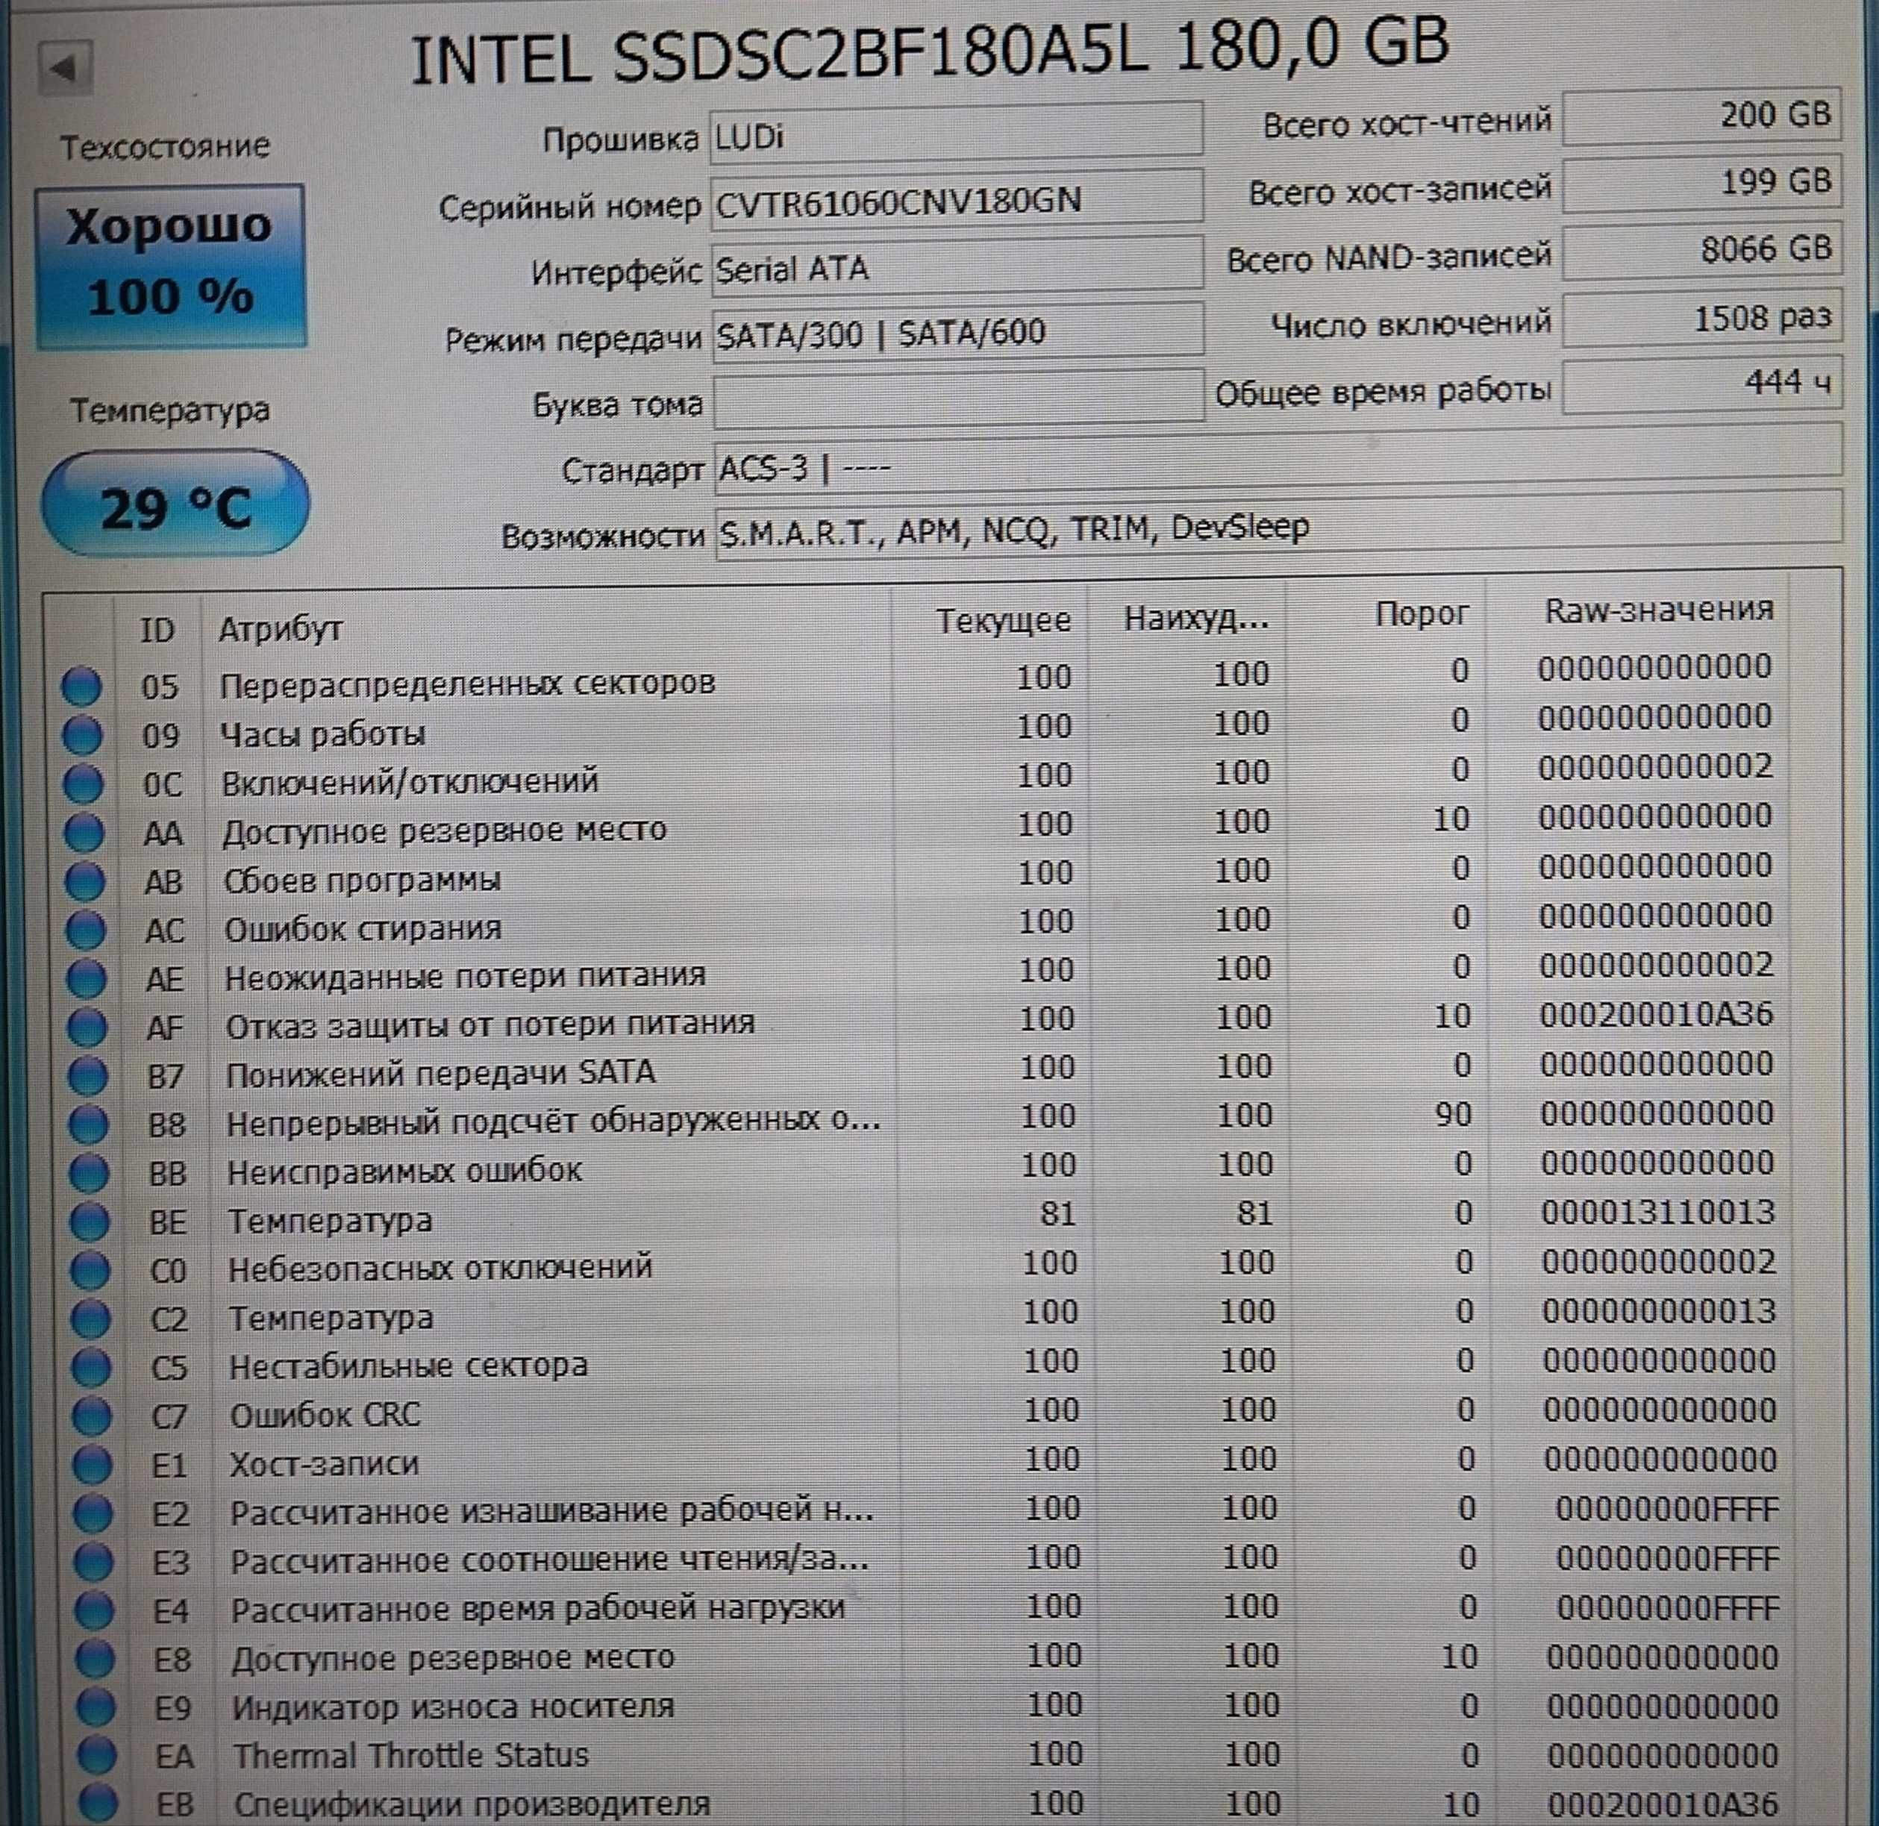This screenshot has height=1826, width=1879.
Task: Click the status circle for attribute 0C
Action: click(84, 784)
